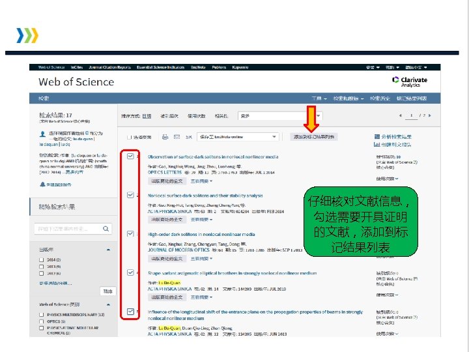
Task: Expand abstract for OPTICS LETTERS record
Action: [201, 181]
